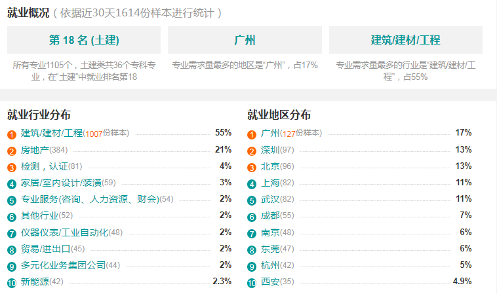Viewport: 497px width, 294px height.
Task: Open 专业服务(咨询、人力资源、财会) industry link
Action: [x=90, y=199]
